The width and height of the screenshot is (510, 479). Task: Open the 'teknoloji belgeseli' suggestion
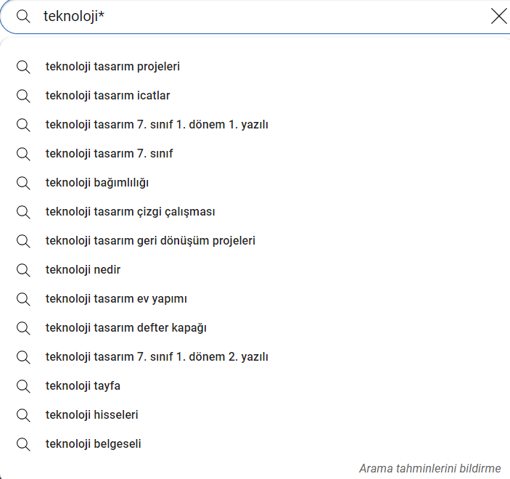pyautogui.click(x=93, y=444)
